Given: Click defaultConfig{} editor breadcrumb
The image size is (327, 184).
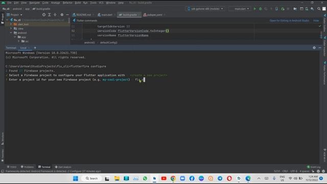Looking at the screenshot, I should click(108, 42).
